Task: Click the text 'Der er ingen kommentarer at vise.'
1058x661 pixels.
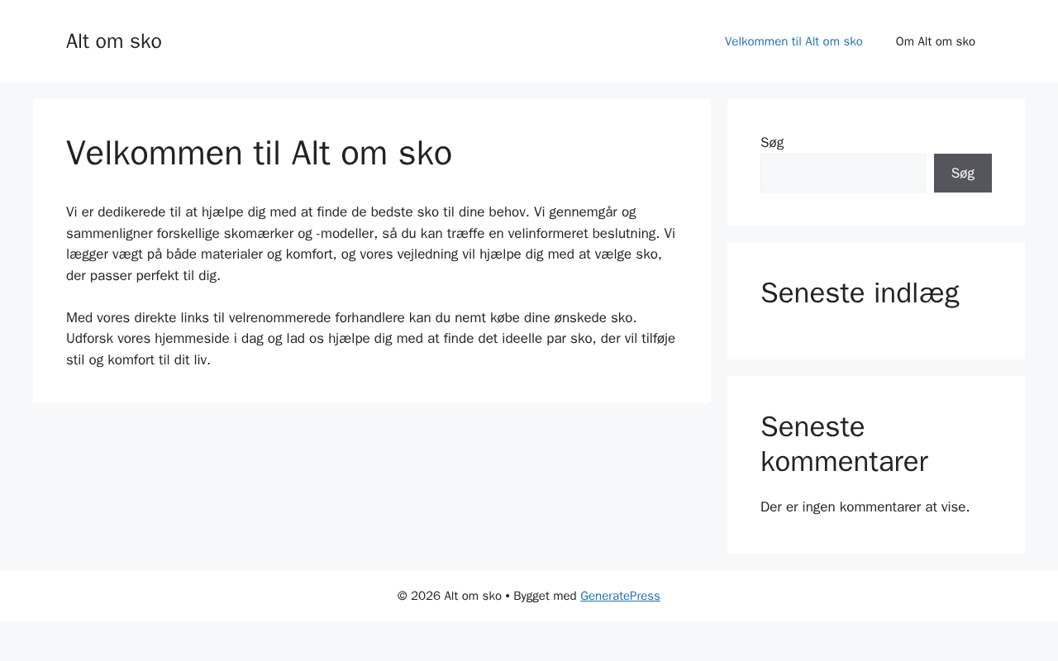Action: [x=865, y=506]
